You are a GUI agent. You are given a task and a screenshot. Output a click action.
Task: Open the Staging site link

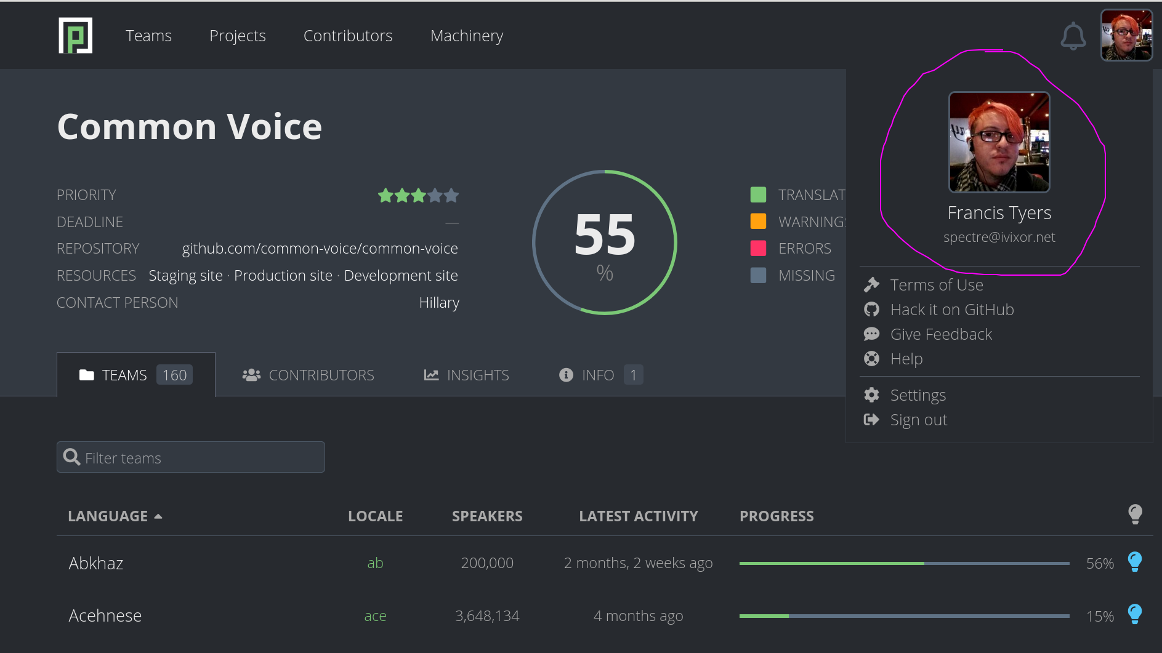(x=185, y=275)
